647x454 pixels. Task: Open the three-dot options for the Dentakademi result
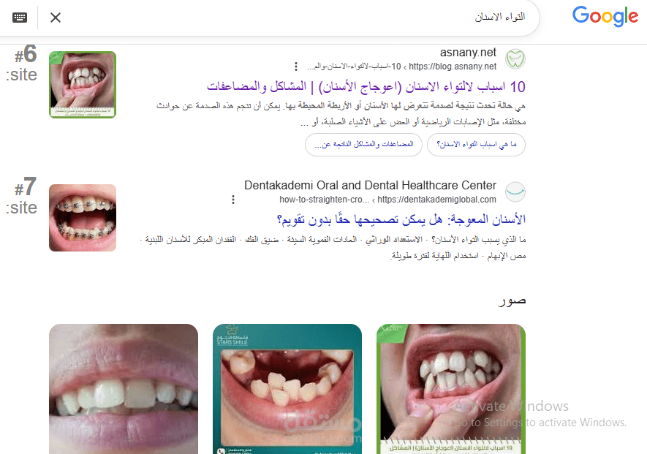pyautogui.click(x=232, y=199)
